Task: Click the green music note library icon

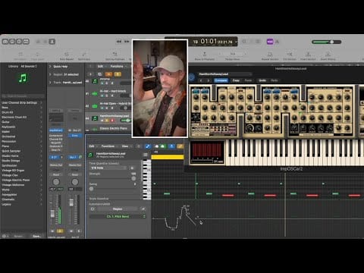Action: [x=23, y=78]
